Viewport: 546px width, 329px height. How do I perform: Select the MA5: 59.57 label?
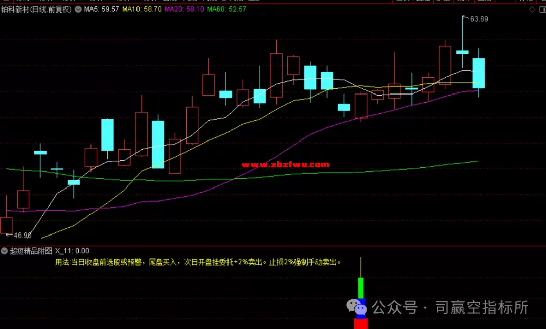click(101, 9)
